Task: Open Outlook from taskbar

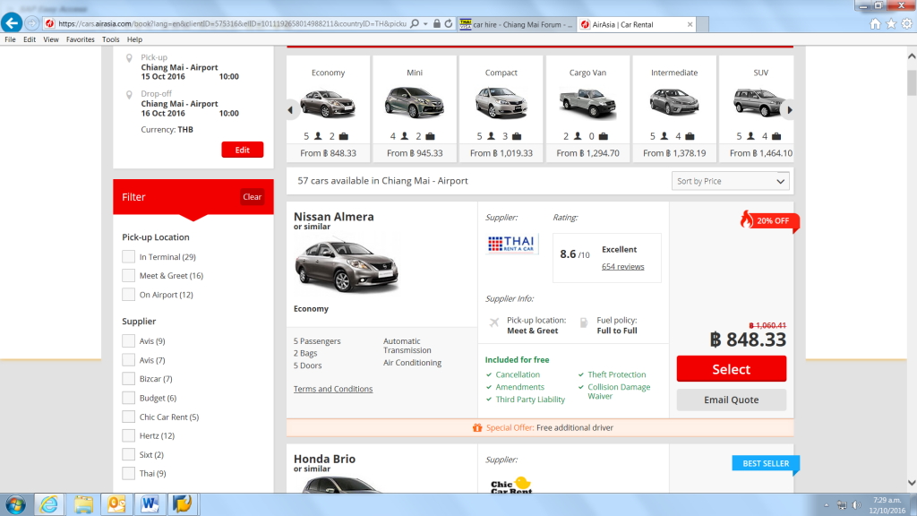Action: 116,504
